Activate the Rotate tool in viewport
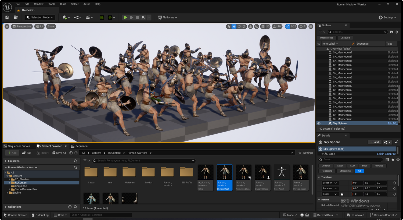The height and width of the screenshot is (220, 403). pyautogui.click(x=239, y=26)
